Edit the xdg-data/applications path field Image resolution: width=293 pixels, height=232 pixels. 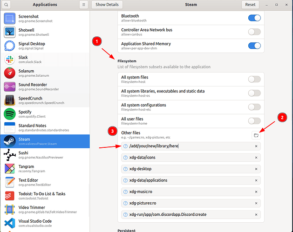click(191, 180)
